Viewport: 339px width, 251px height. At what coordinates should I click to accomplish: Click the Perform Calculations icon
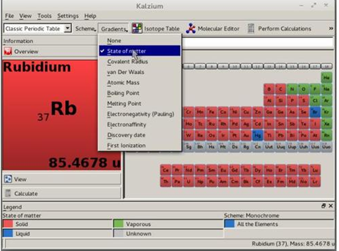pyautogui.click(x=250, y=28)
